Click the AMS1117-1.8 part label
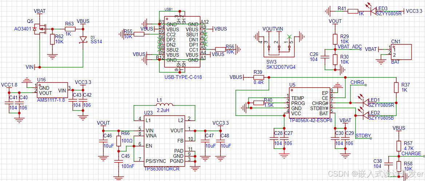425x181 pixels. 51,100
